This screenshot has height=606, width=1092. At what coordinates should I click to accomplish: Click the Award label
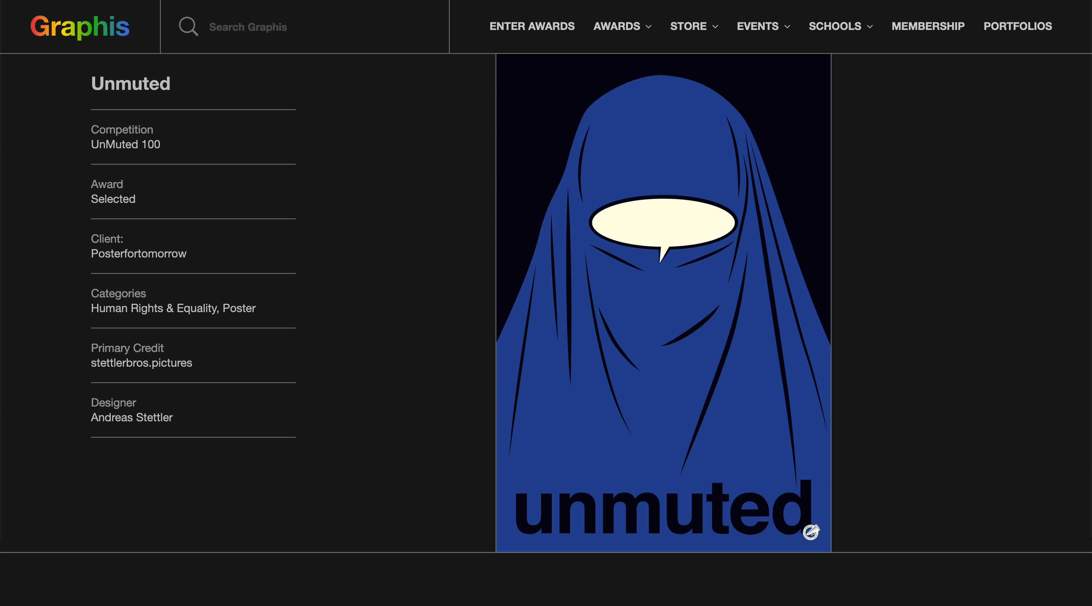(x=107, y=184)
